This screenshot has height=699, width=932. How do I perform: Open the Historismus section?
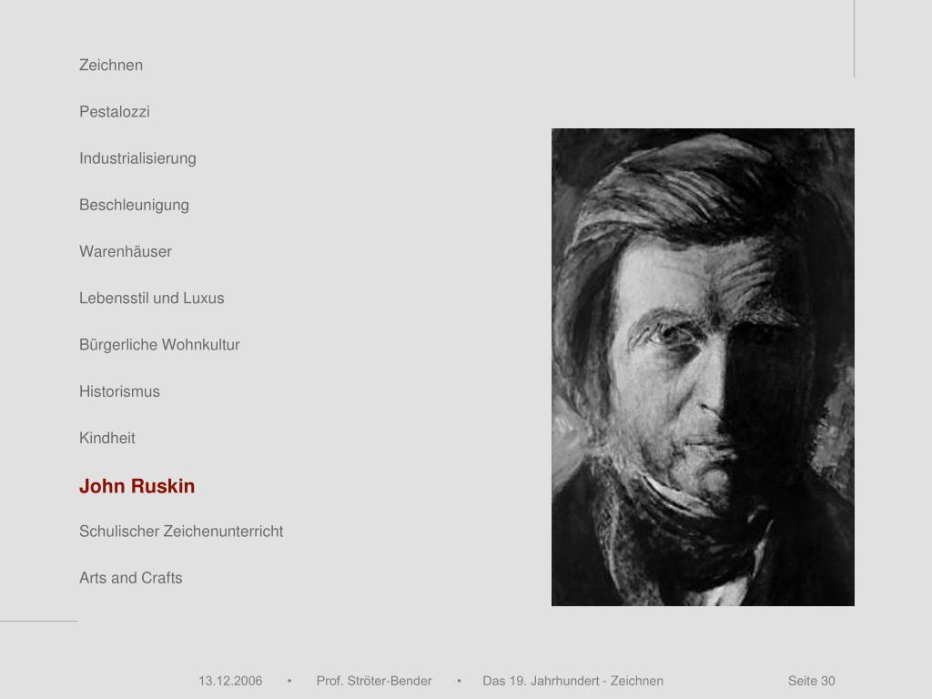pyautogui.click(x=119, y=391)
